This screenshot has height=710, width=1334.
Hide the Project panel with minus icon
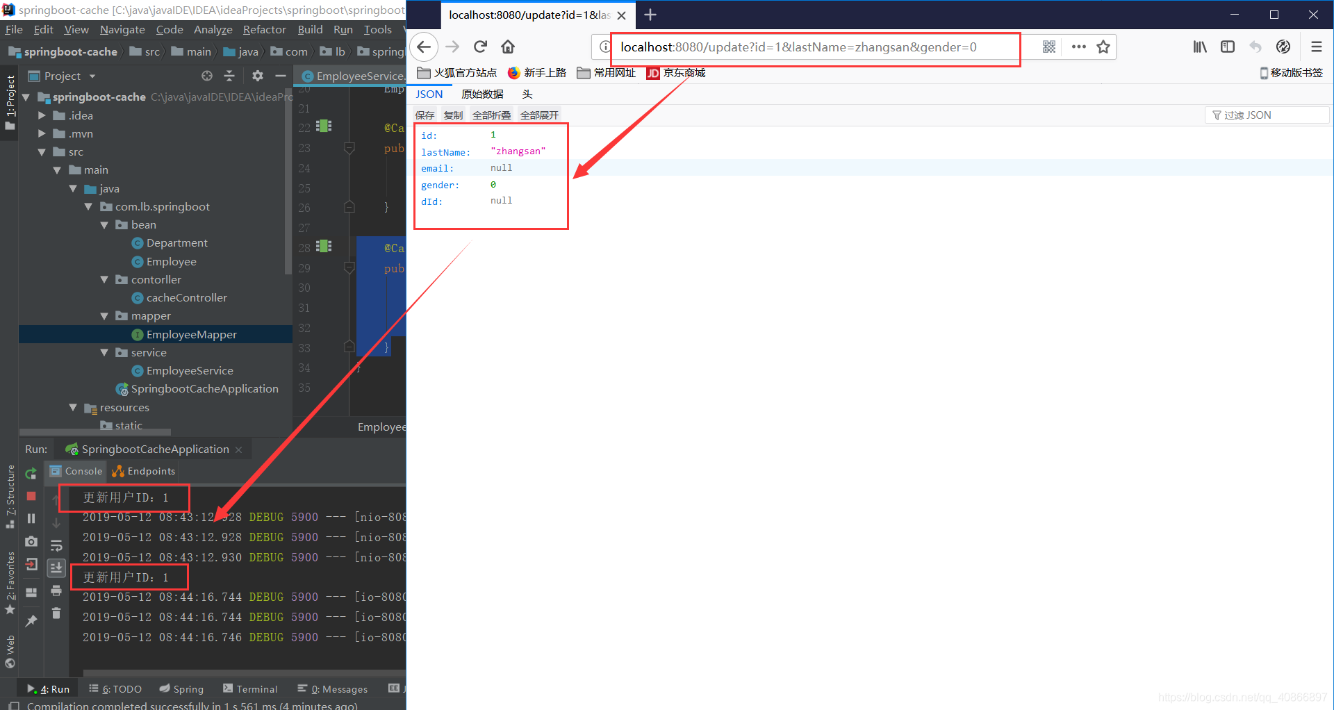[x=281, y=76]
